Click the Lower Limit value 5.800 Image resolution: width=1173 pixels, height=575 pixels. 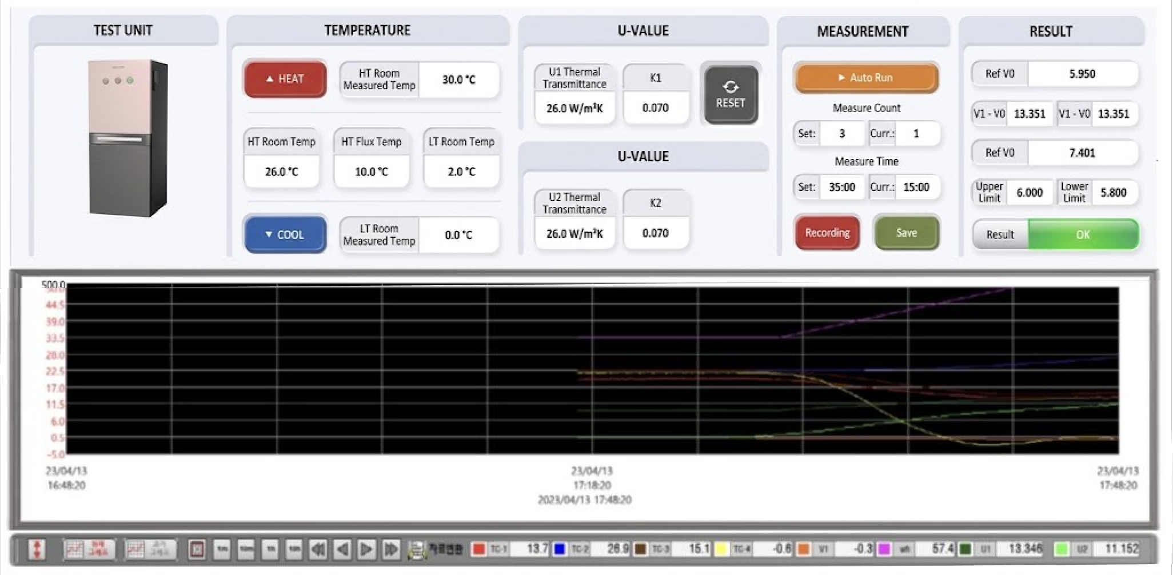(1114, 193)
